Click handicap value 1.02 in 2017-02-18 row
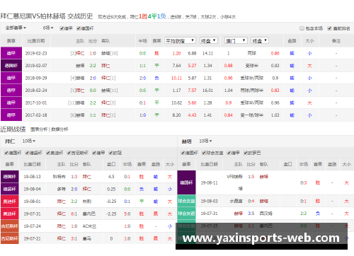 [x=275, y=115]
